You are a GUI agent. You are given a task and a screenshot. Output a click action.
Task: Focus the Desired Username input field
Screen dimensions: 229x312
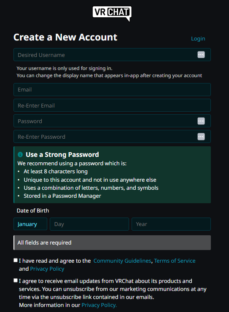[x=112, y=55]
